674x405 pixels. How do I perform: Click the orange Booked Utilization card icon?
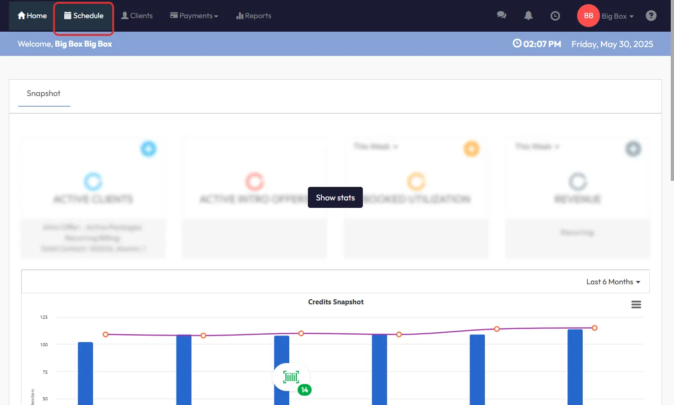pos(471,149)
